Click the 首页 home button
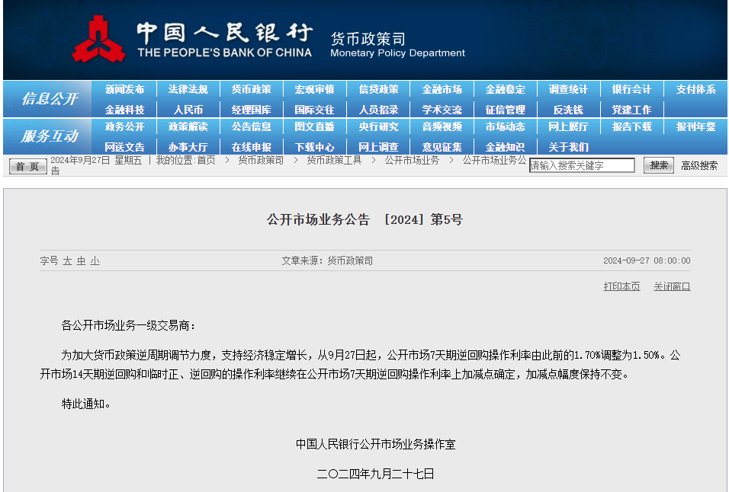The image size is (729, 492). pyautogui.click(x=28, y=167)
